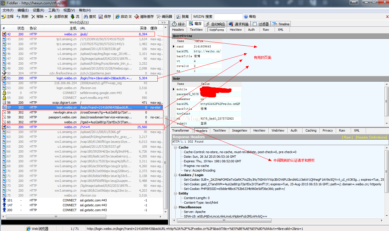Viewport: 389px width, 231px height.
Task: Open the 编辑(E) menu
Action: [x=23, y=10]
